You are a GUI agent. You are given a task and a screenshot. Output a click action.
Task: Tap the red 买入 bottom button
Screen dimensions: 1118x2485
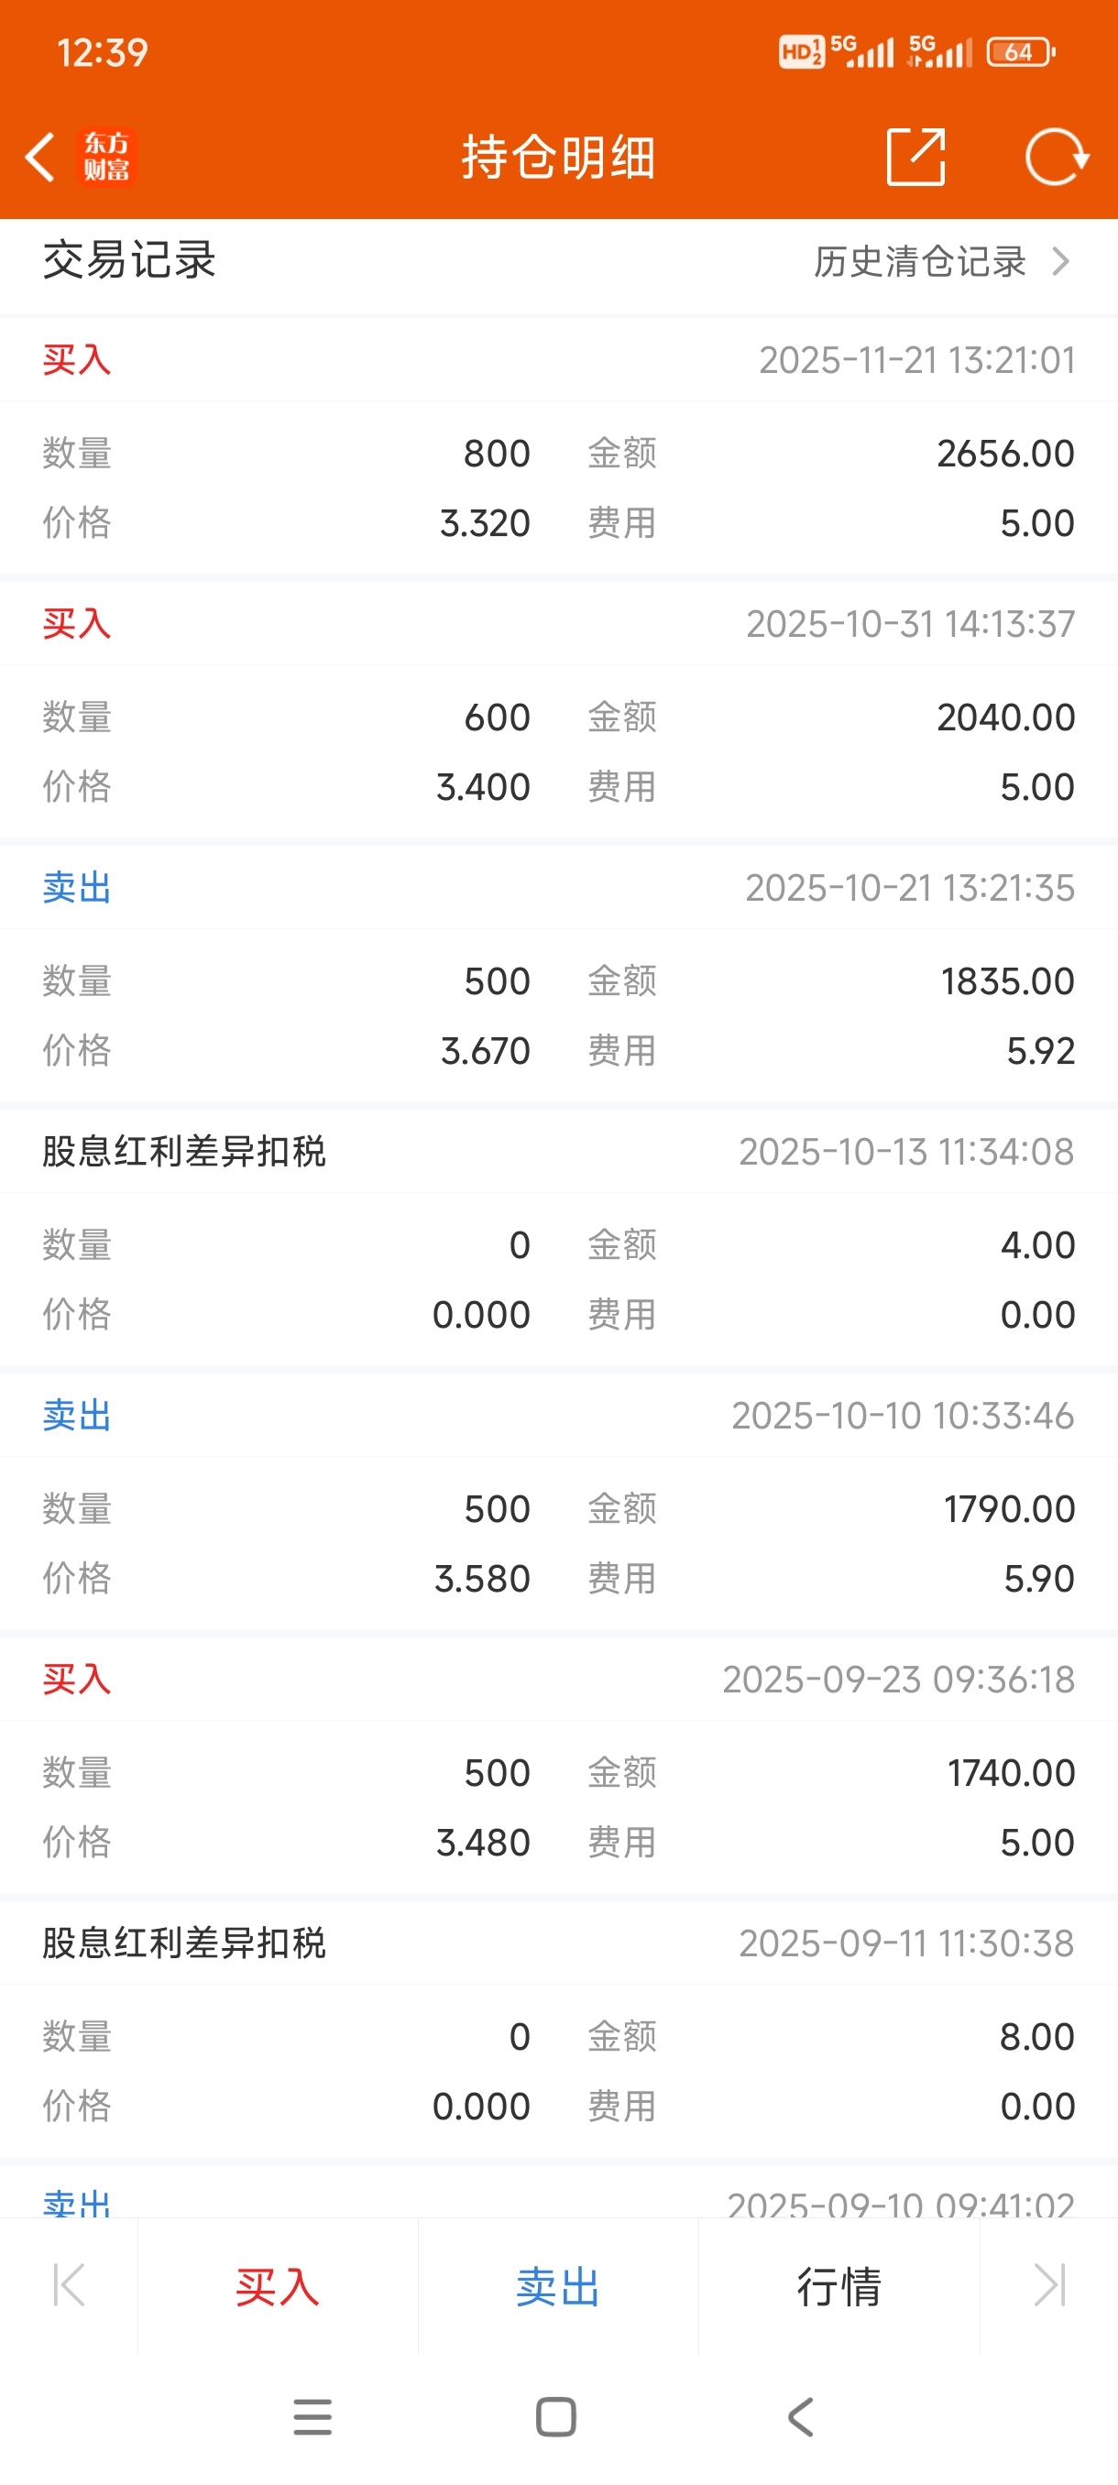(x=278, y=2286)
